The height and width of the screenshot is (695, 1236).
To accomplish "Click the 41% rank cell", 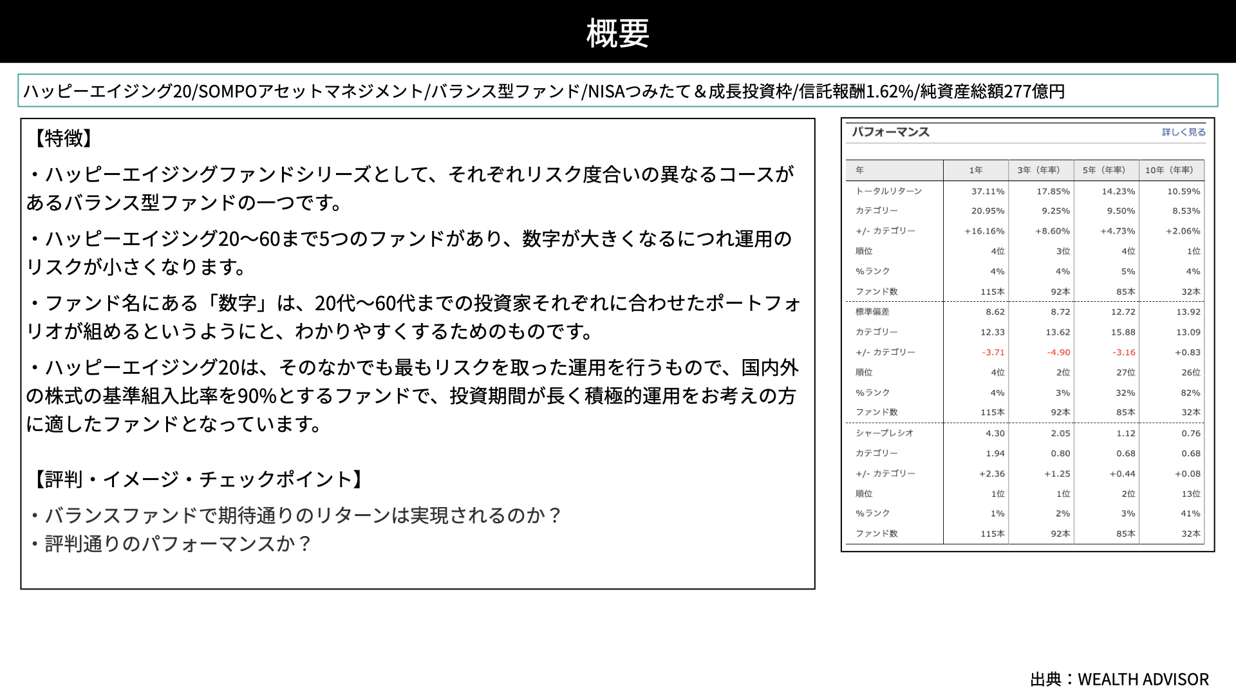I will click(1190, 514).
